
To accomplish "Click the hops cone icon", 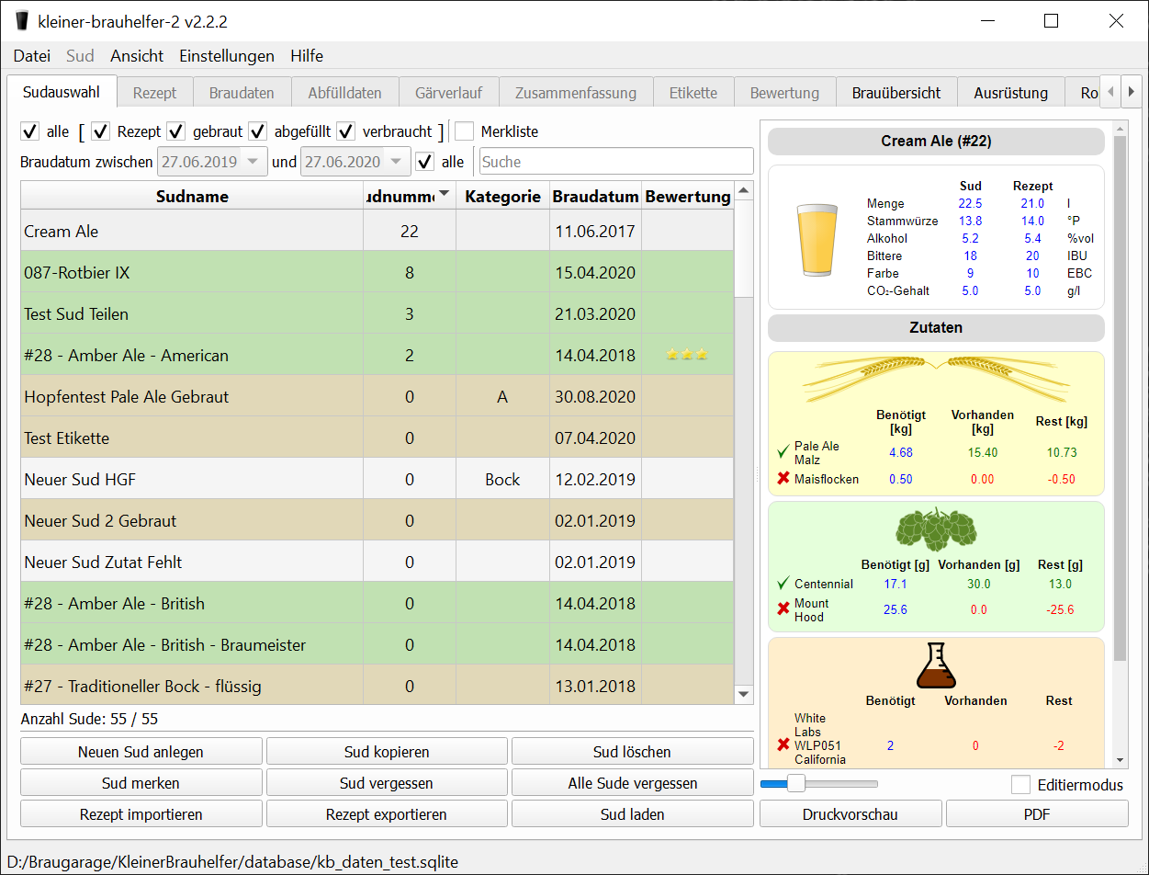I will point(936,529).
